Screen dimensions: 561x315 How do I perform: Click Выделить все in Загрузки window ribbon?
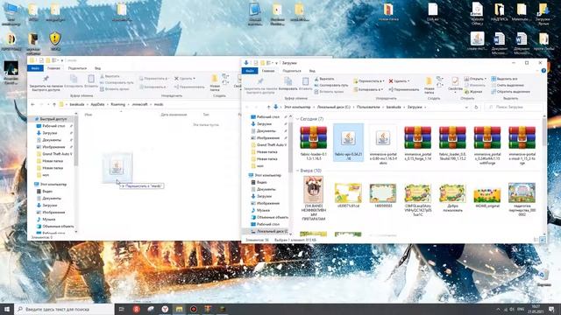[504, 79]
